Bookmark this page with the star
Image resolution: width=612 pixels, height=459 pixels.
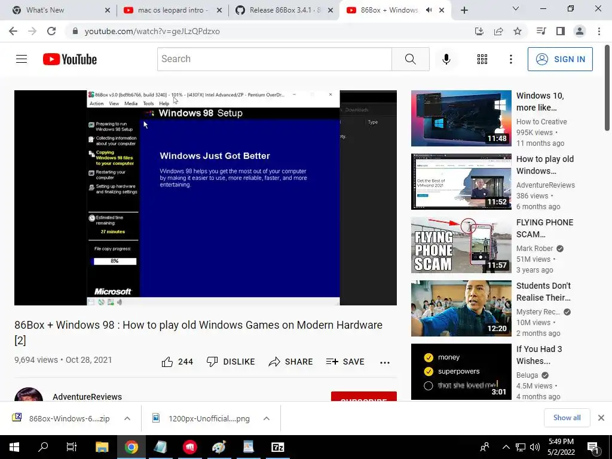(x=518, y=31)
